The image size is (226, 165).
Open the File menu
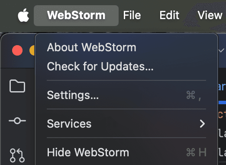click(132, 15)
